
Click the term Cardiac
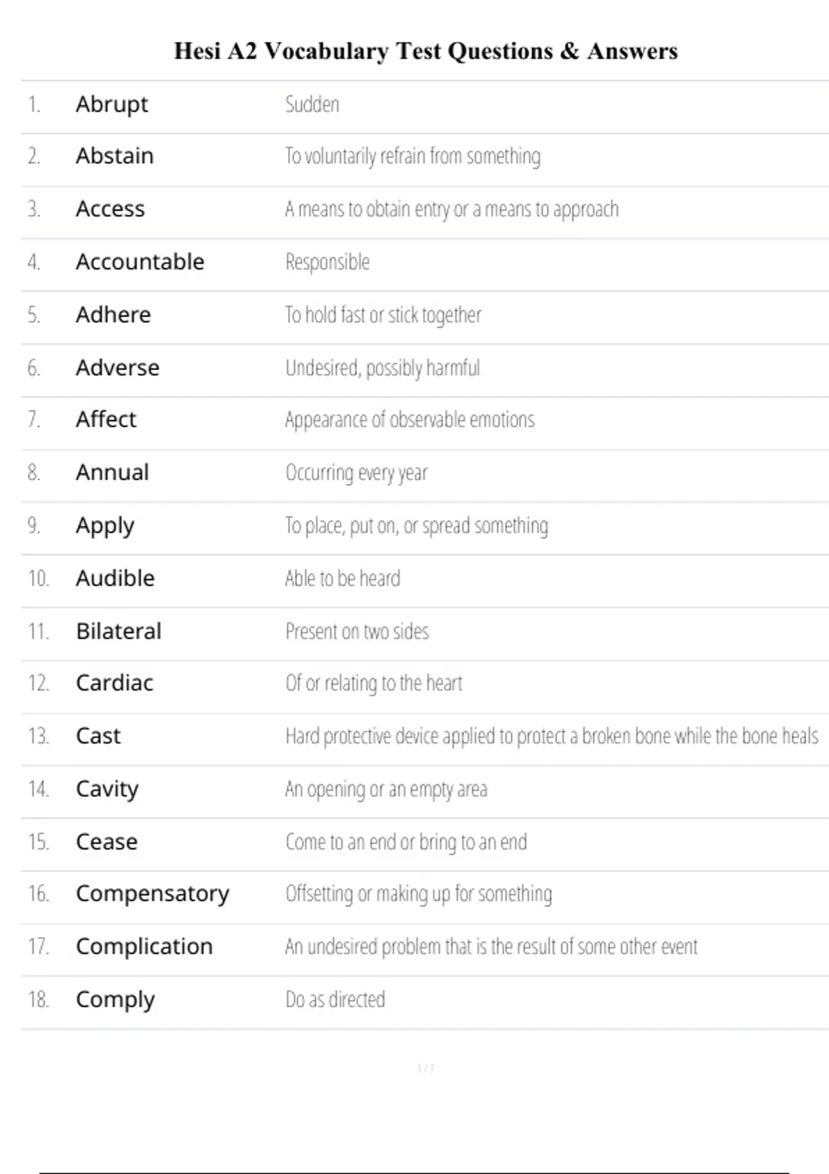115,683
